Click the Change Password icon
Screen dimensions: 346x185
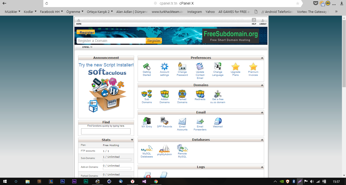click(182, 67)
